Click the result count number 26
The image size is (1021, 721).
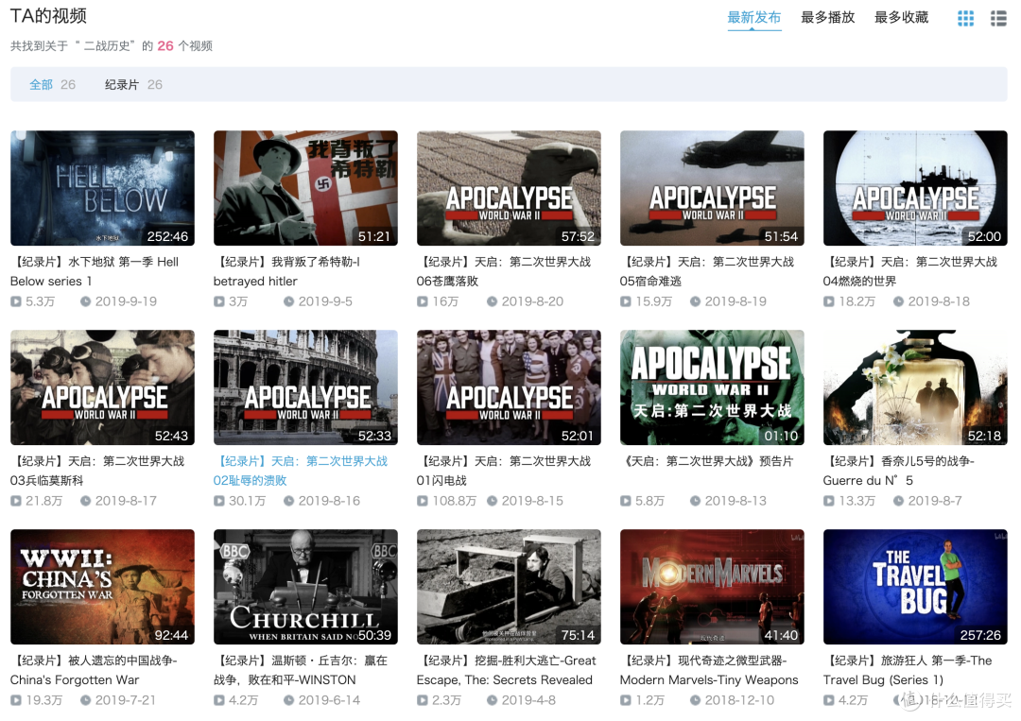(x=165, y=46)
